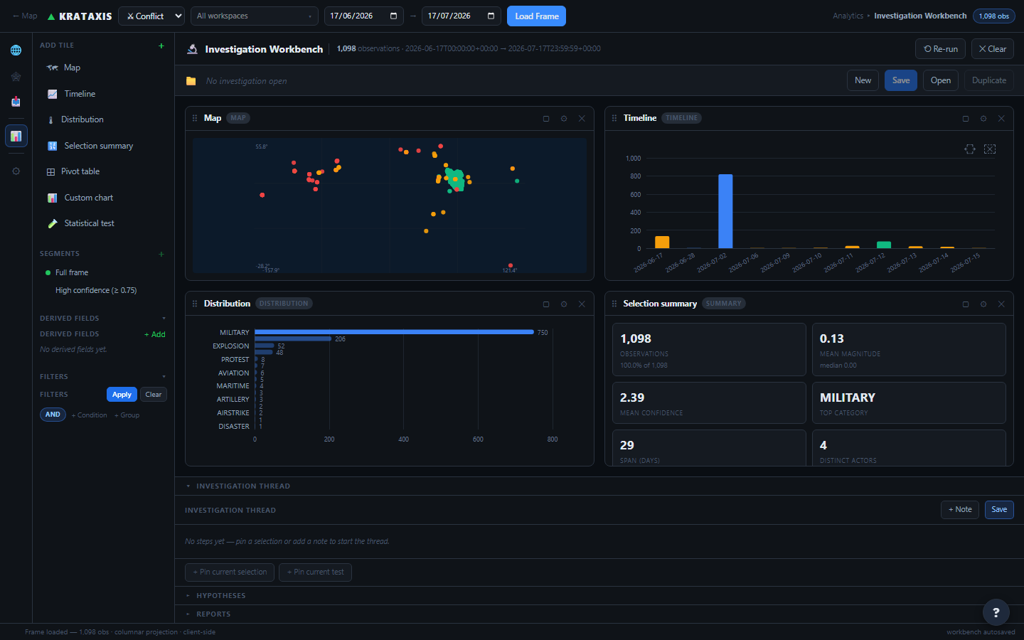Grab the Selection summary drag handle
Image resolution: width=1024 pixels, height=640 pixels.
click(x=614, y=304)
